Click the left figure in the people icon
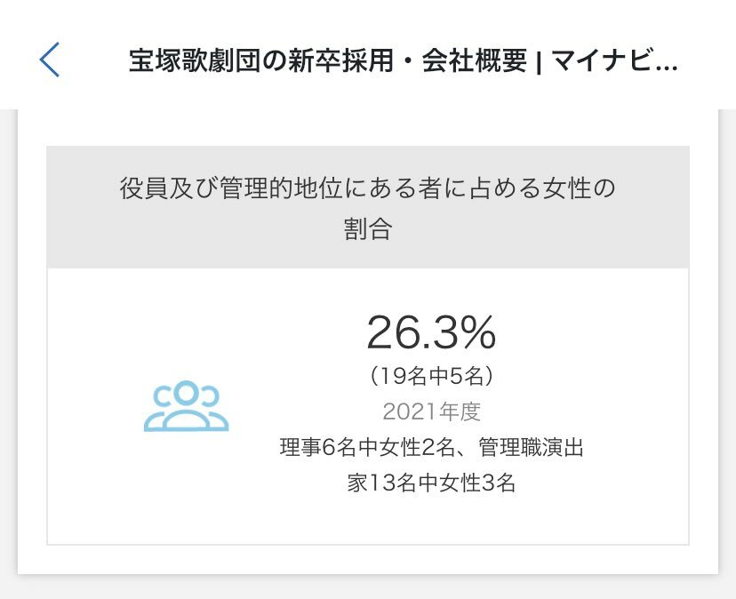The image size is (736, 599). click(160, 407)
